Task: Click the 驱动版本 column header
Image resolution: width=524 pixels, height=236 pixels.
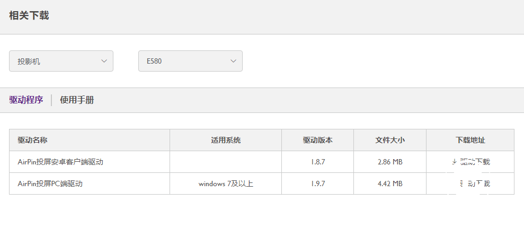Action: click(x=317, y=140)
